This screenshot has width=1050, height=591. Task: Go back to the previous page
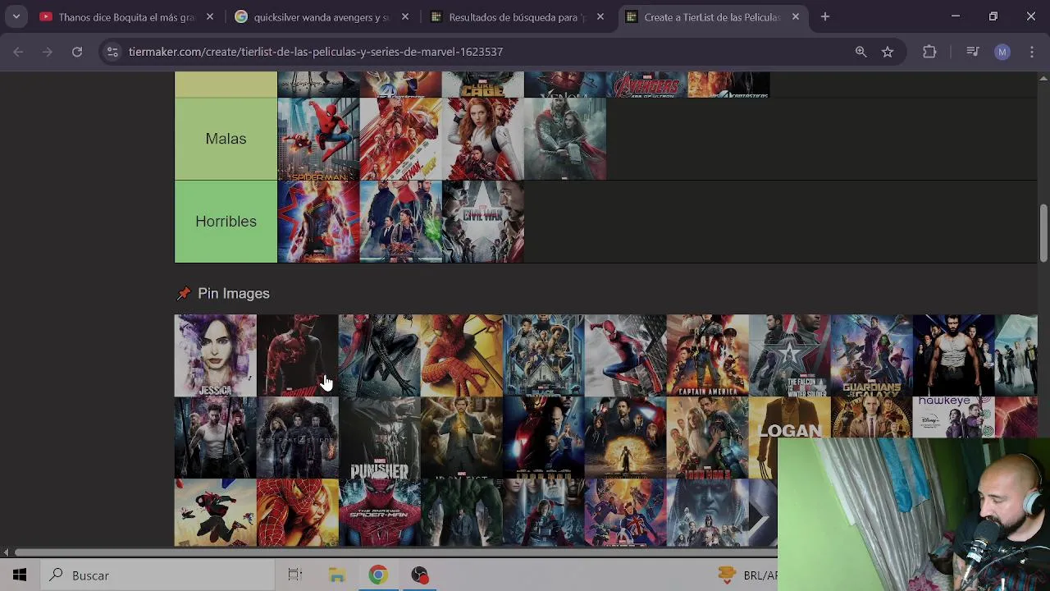coord(18,52)
